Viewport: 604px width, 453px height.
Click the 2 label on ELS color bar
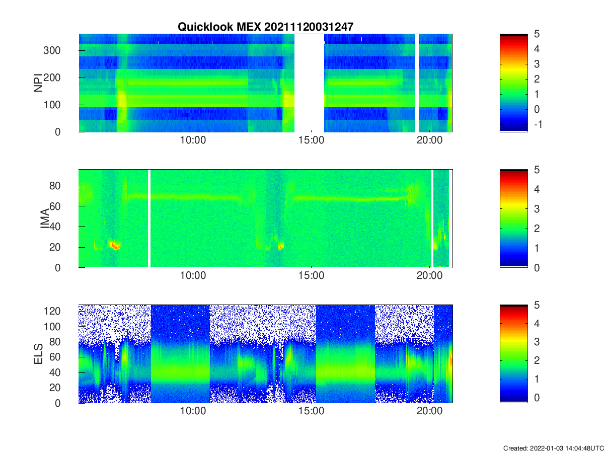[537, 360]
